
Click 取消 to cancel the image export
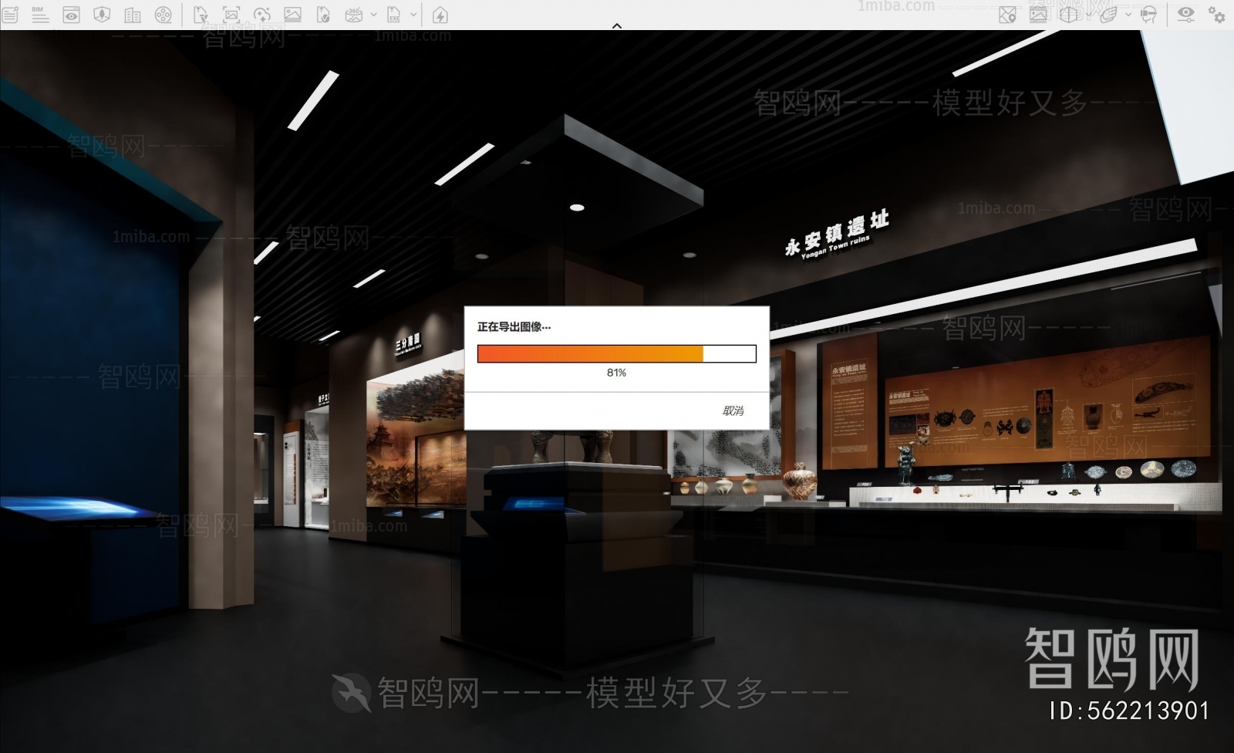(733, 410)
